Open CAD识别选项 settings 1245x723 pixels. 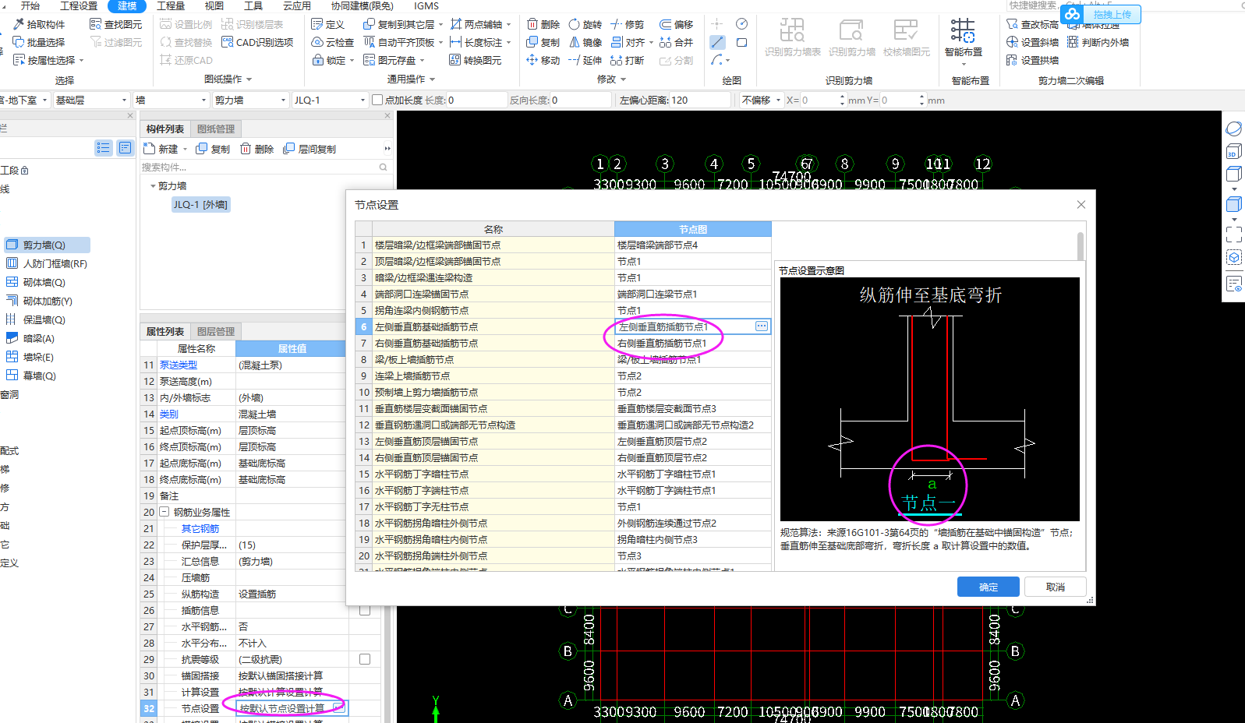click(x=257, y=42)
